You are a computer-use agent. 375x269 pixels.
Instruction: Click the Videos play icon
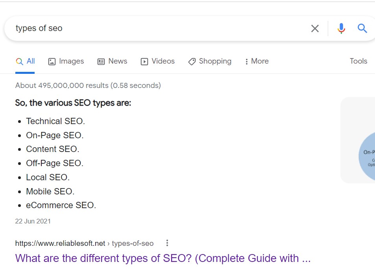click(x=144, y=61)
